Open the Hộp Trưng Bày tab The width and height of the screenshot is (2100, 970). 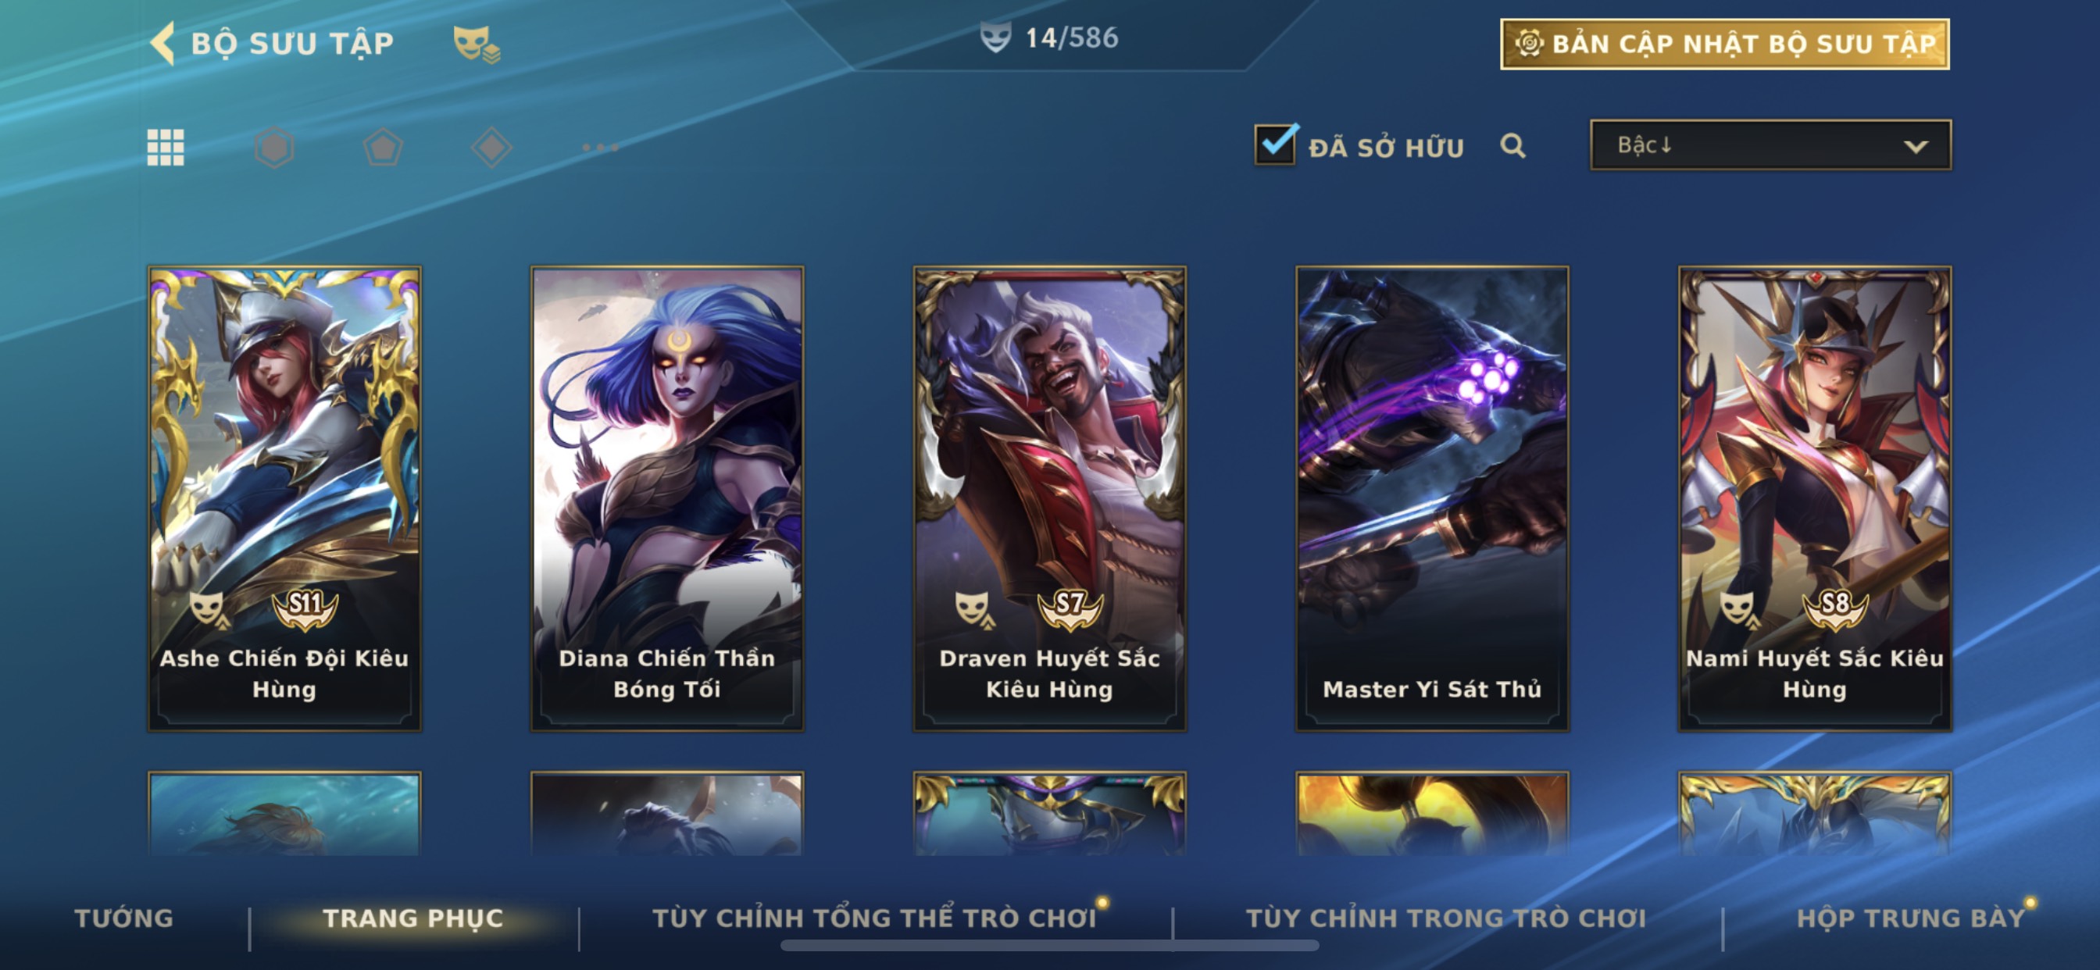pyautogui.click(x=1911, y=918)
